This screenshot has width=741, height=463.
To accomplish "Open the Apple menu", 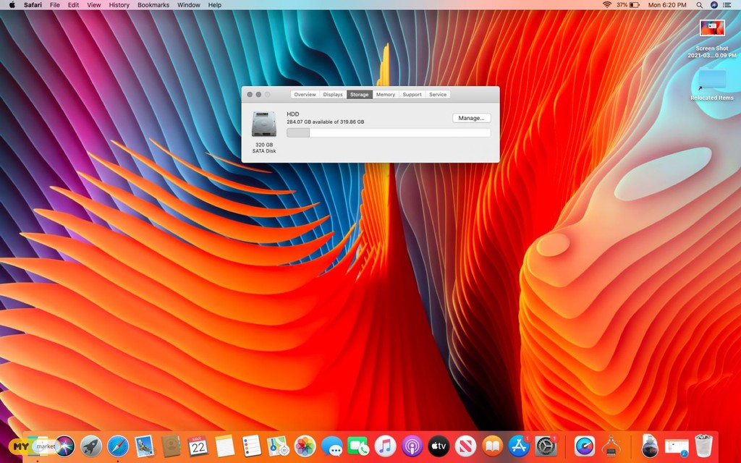I will tap(12, 5).
